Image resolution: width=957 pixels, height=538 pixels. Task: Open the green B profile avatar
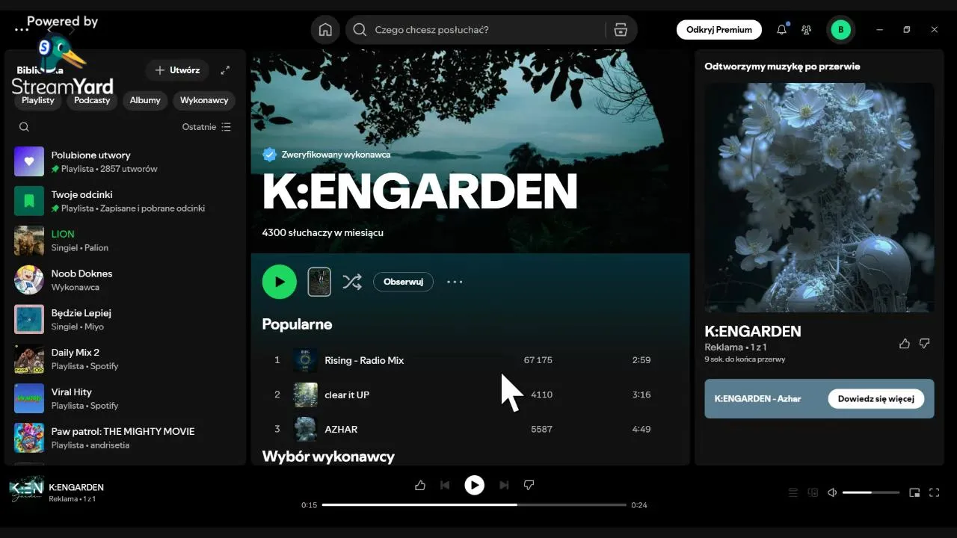pos(841,30)
